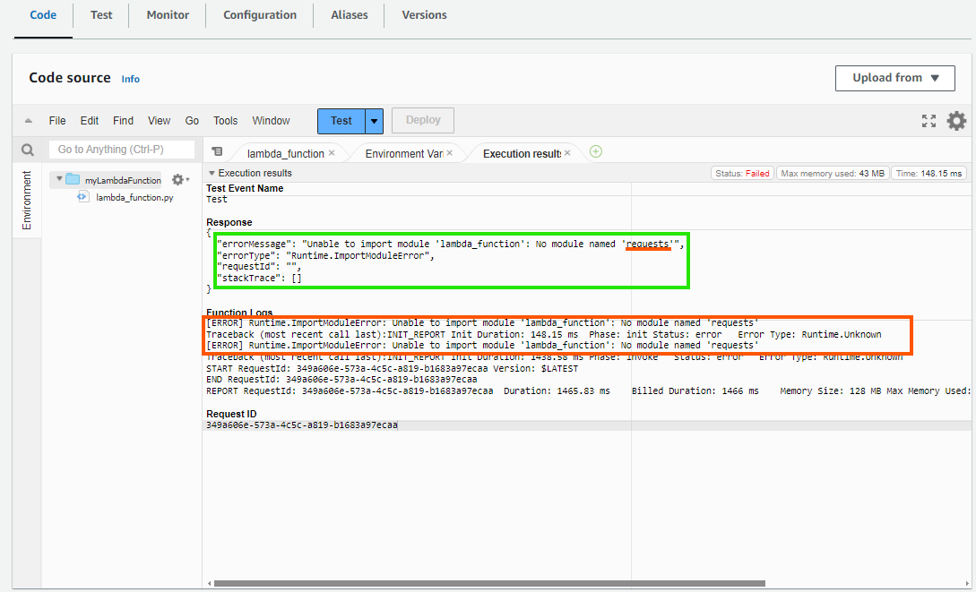This screenshot has width=976, height=592.
Task: Click the Go to Anything search field
Action: (x=121, y=150)
